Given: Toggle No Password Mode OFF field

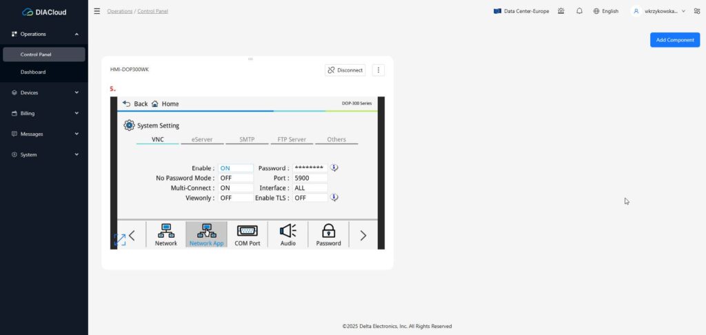Looking at the screenshot, I should (235, 178).
